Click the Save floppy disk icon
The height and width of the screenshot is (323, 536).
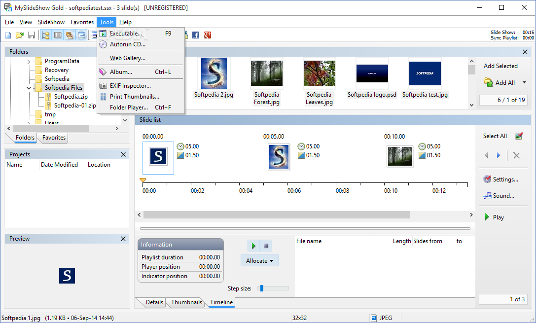pyautogui.click(x=32, y=35)
